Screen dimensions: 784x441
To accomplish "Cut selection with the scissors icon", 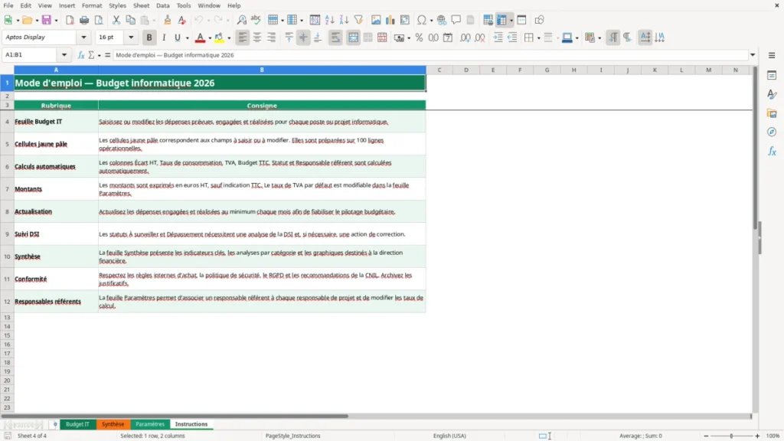I will tap(116, 20).
